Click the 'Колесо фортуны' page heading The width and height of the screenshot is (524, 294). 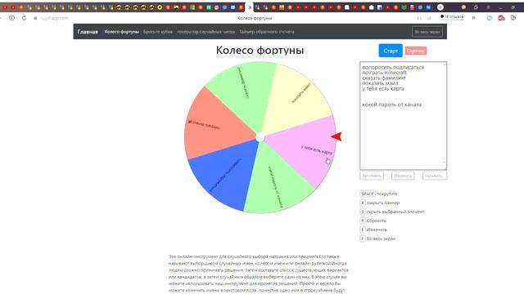pos(260,51)
